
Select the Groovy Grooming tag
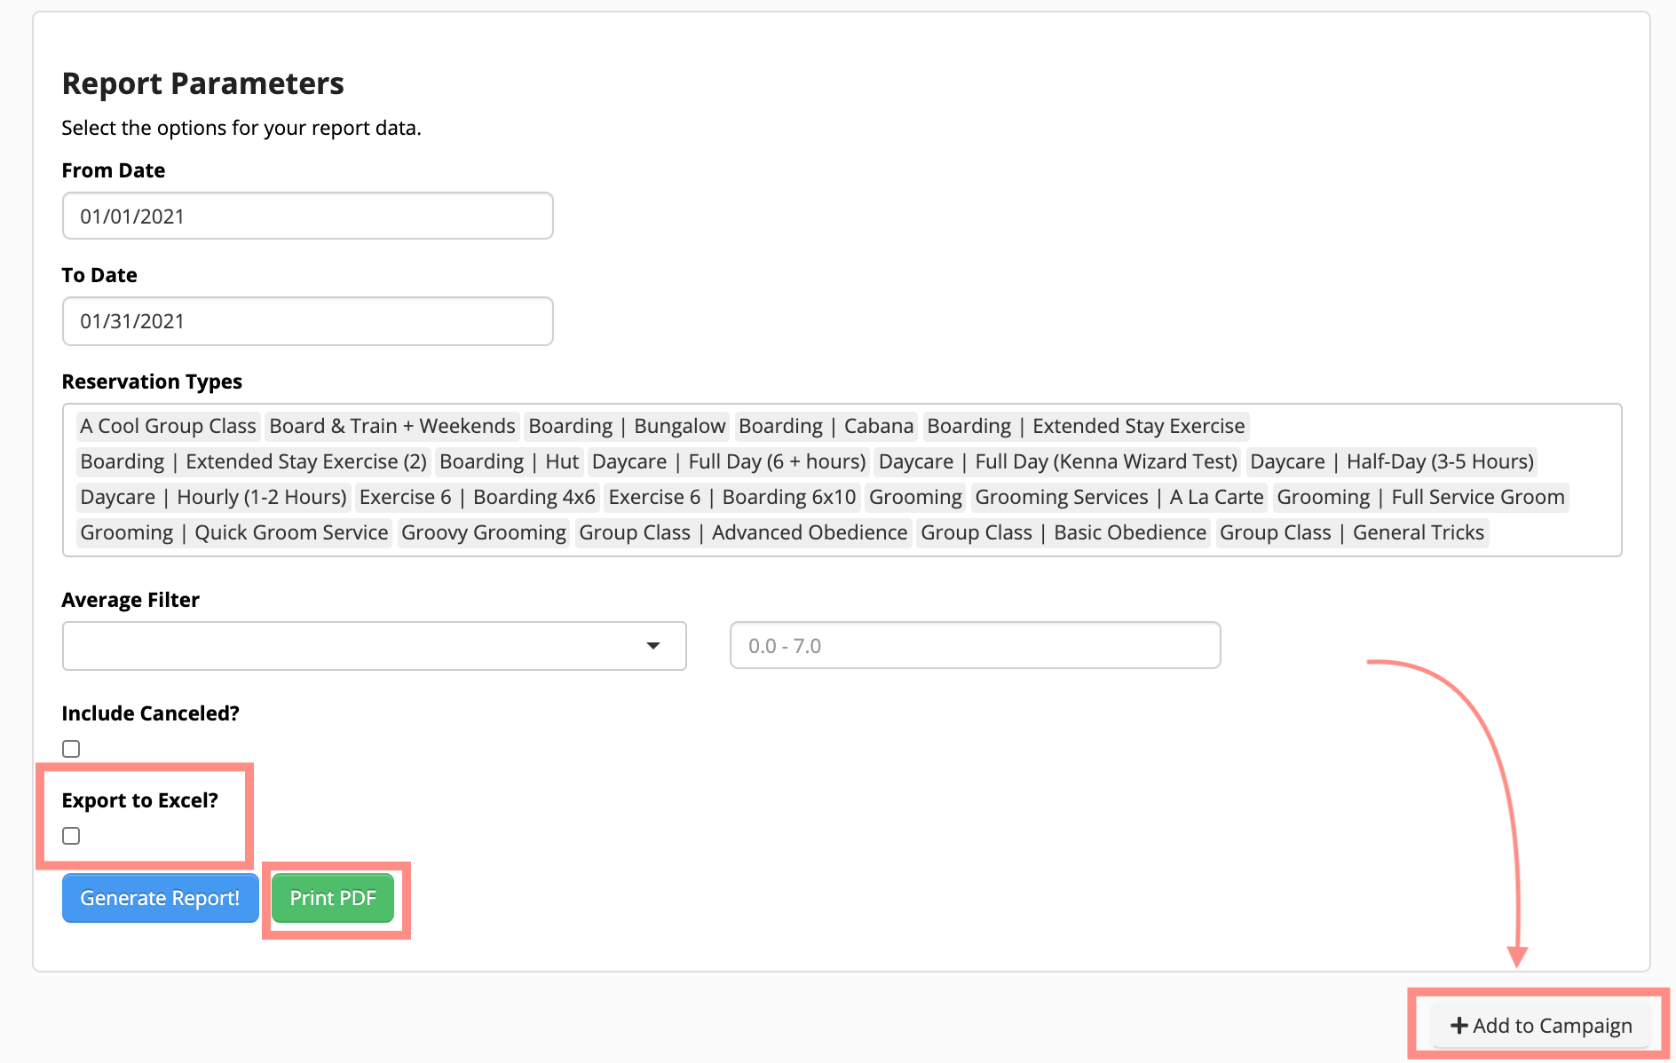[484, 532]
